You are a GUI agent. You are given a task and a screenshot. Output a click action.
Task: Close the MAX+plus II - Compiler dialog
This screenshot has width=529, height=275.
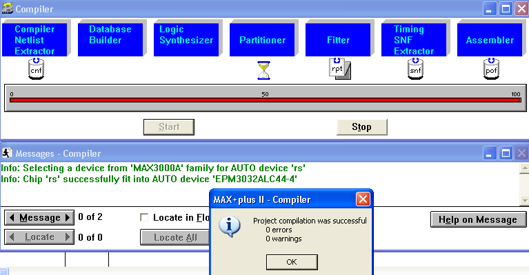pyautogui.click(x=363, y=199)
